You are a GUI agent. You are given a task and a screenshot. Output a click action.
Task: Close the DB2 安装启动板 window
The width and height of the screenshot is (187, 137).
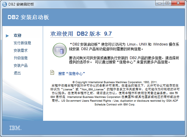178,3
